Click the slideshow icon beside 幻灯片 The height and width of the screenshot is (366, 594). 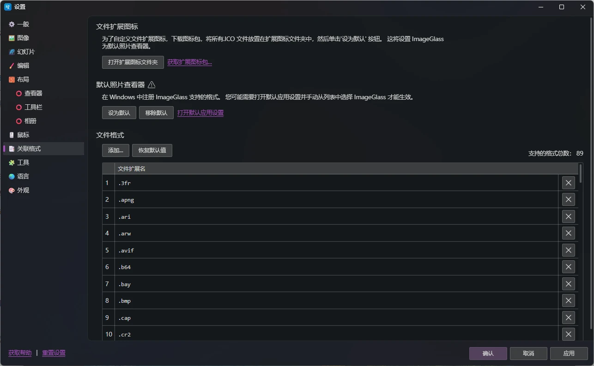click(12, 52)
